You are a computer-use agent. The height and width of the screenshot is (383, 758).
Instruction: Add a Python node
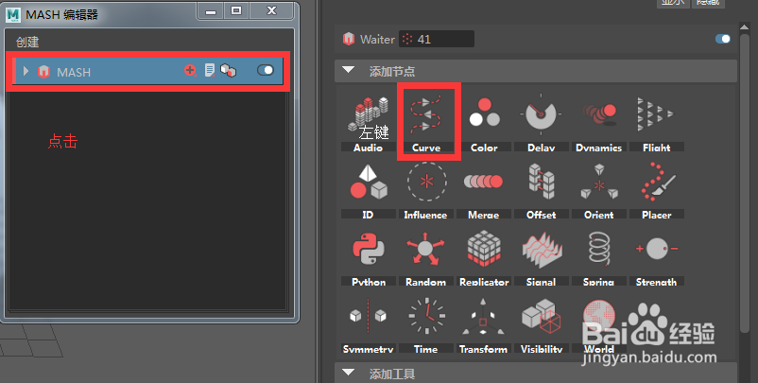(368, 257)
